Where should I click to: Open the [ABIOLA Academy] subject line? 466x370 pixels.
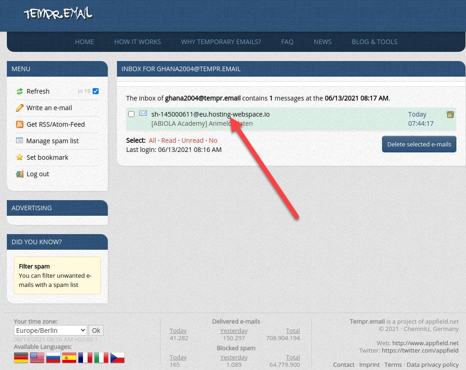(x=202, y=123)
